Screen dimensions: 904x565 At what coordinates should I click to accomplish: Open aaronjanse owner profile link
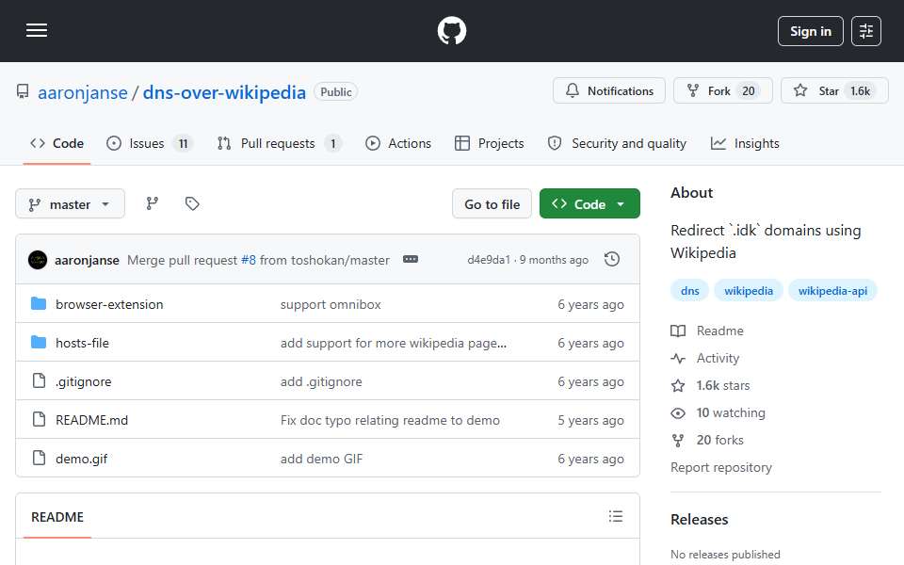[83, 92]
